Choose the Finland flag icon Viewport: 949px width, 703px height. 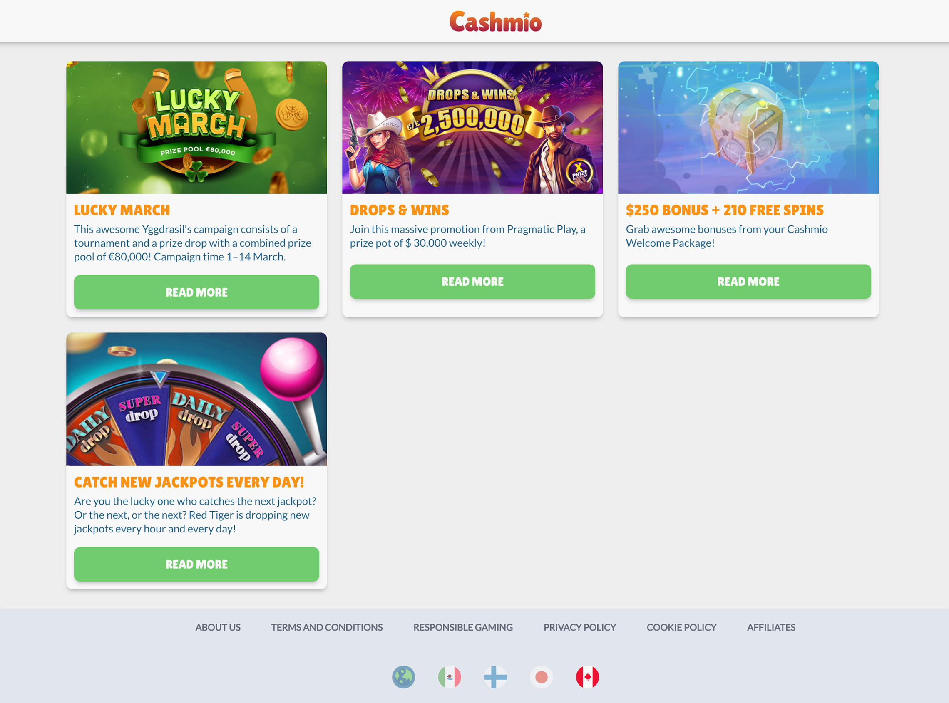pyautogui.click(x=495, y=677)
